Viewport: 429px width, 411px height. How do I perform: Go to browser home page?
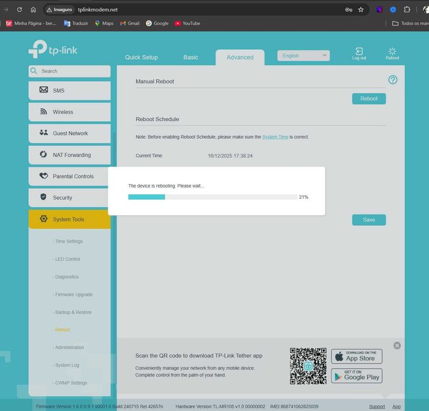pyautogui.click(x=33, y=9)
